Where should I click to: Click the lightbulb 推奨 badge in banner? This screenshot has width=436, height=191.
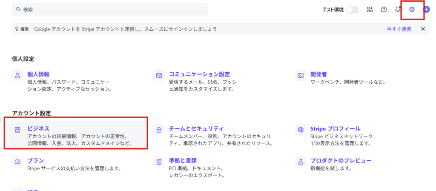pos(22,29)
